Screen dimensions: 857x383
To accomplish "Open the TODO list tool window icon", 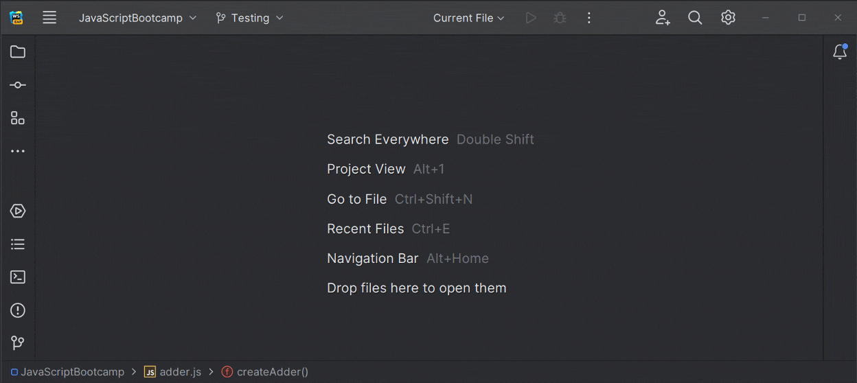I will point(18,244).
